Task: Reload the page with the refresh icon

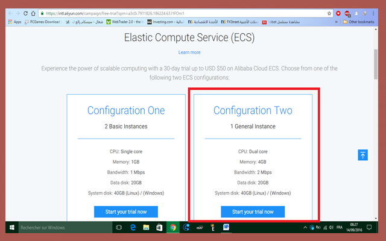Action: click(25, 13)
